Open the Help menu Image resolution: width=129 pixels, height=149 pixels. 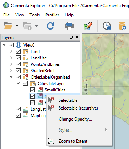tap(69, 15)
